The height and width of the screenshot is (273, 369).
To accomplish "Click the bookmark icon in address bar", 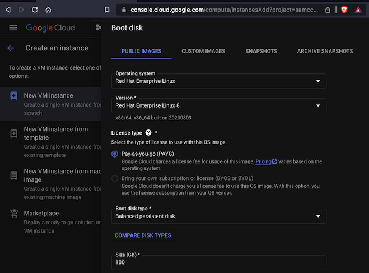I will [x=107, y=10].
